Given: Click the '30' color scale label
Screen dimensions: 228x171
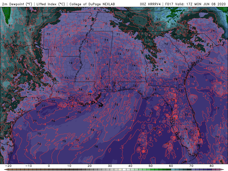Looking at the screenshot, I should pos(110,166).
